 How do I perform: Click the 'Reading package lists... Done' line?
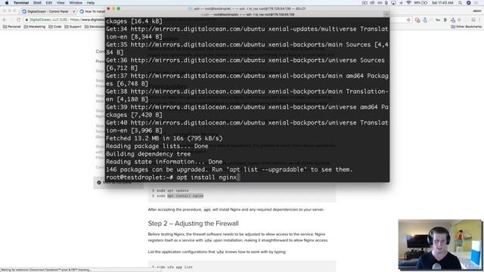pos(157,146)
